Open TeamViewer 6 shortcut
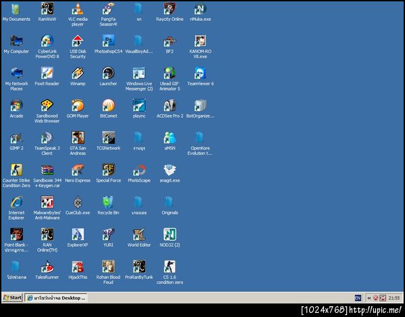 click(x=200, y=76)
